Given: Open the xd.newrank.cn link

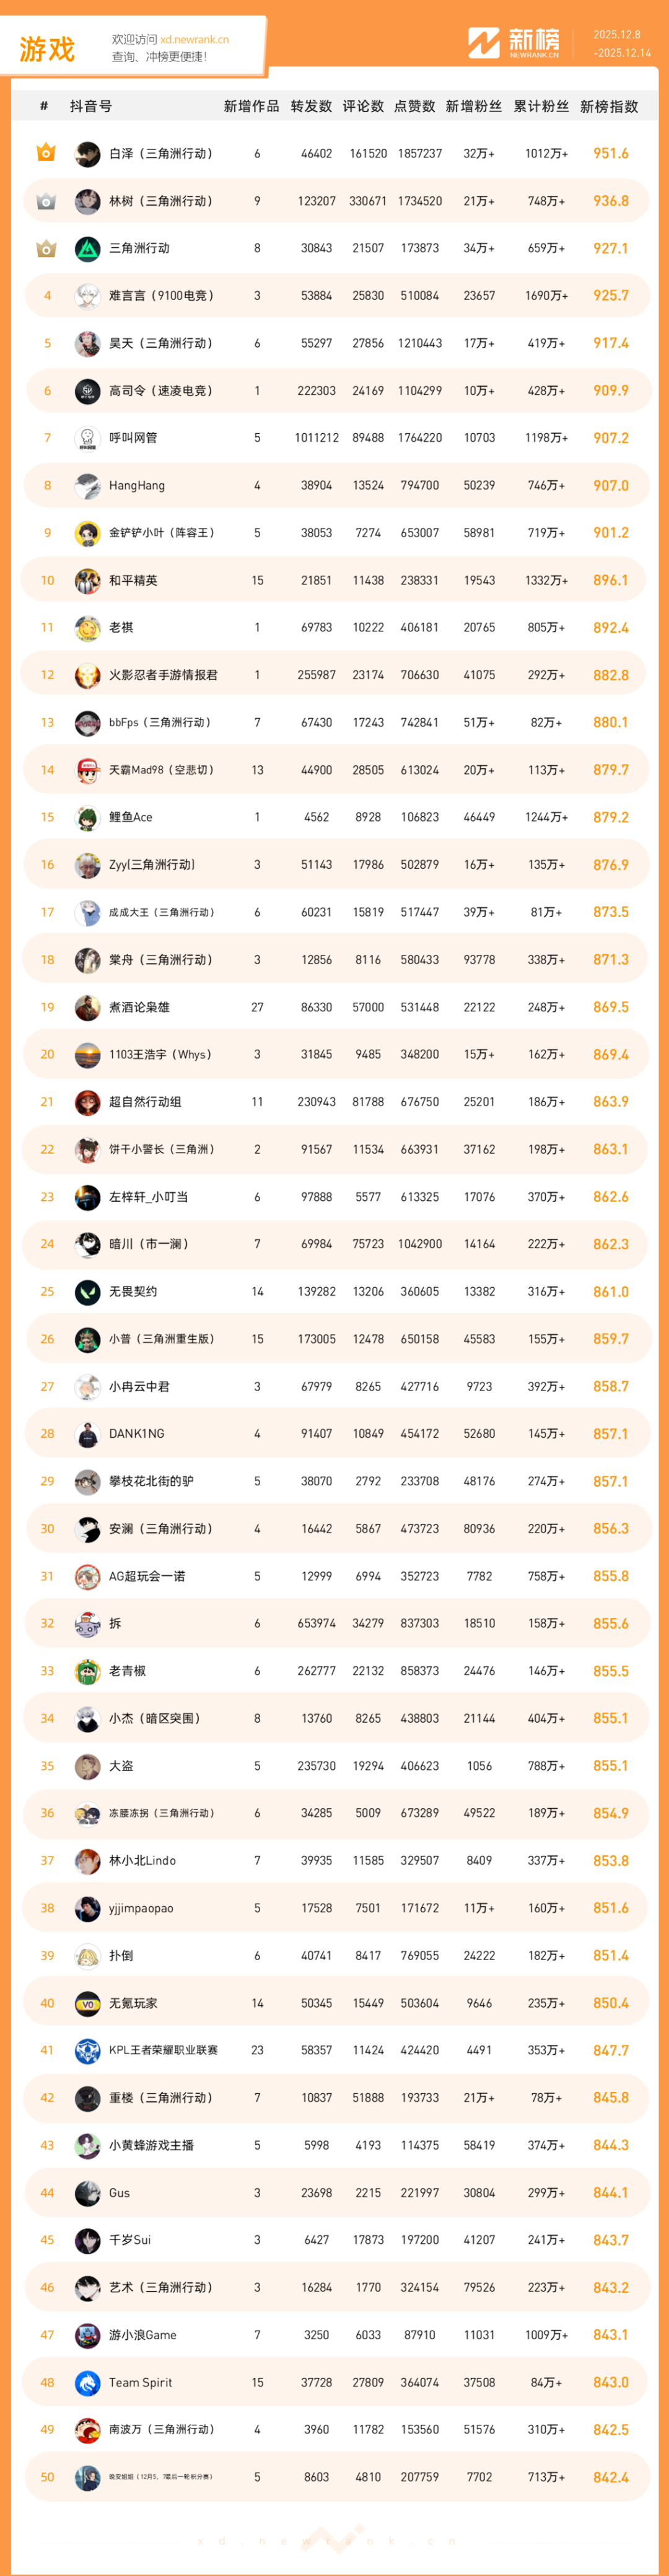Looking at the screenshot, I should pos(194,40).
